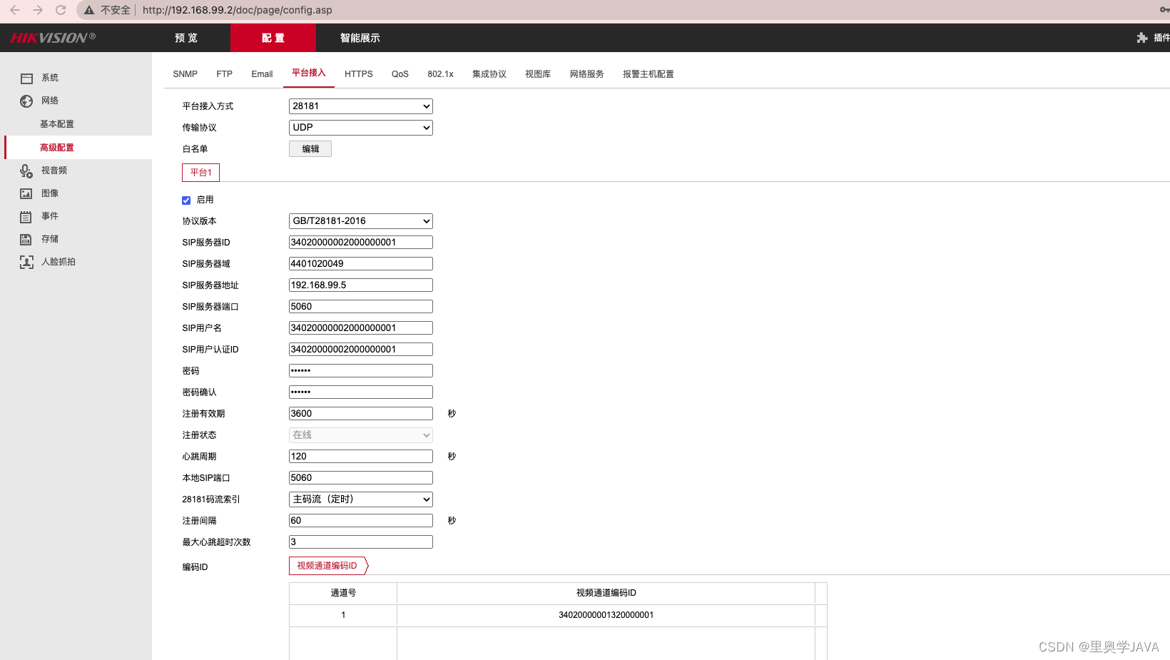Screen dimensions: 1170x660
Task: Open the SNMP tab
Action: pos(185,74)
